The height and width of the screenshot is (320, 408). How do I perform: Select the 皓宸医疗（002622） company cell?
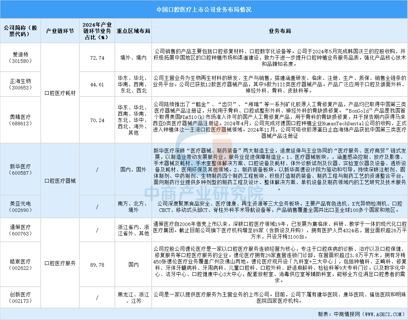(x=20, y=264)
